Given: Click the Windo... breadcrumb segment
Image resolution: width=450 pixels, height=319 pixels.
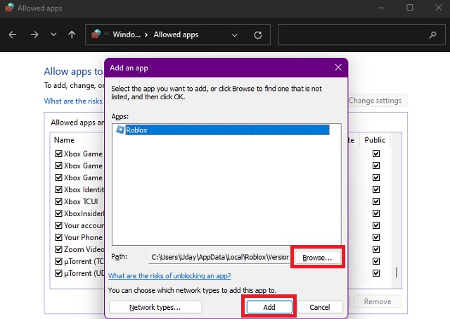Looking at the screenshot, I should click(127, 35).
